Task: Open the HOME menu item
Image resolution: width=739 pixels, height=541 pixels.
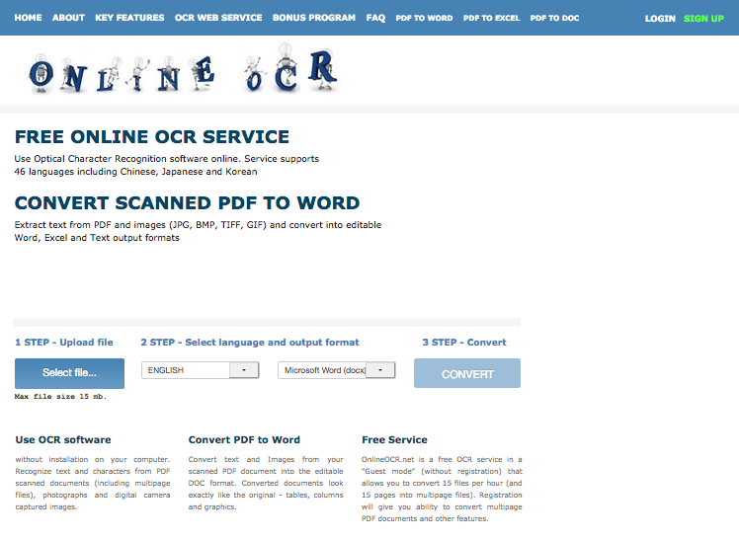Action: tap(28, 18)
